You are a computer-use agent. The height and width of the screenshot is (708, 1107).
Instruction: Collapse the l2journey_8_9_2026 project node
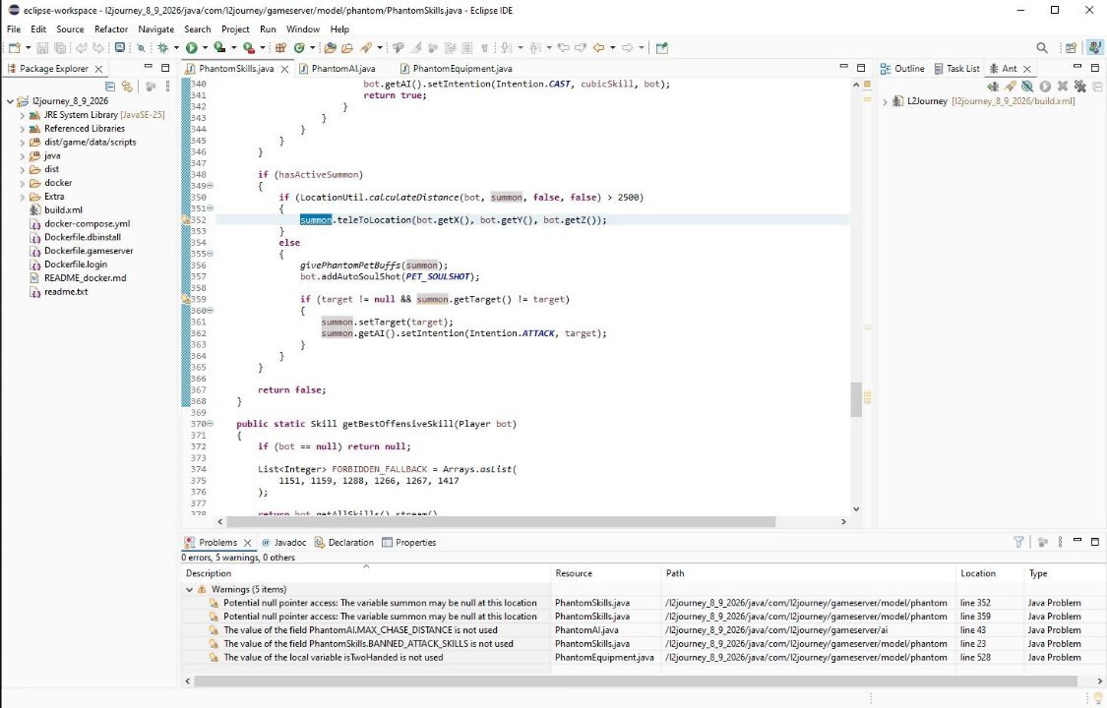click(10, 101)
